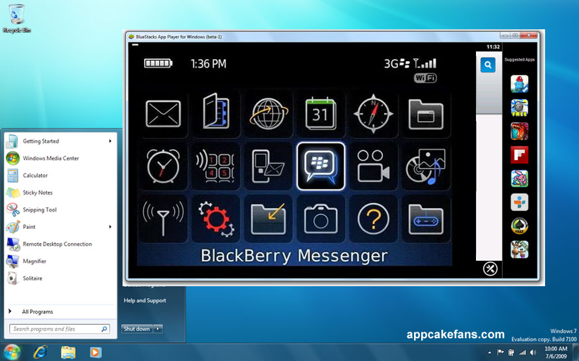Expand Paint recent files arrow

110,227
